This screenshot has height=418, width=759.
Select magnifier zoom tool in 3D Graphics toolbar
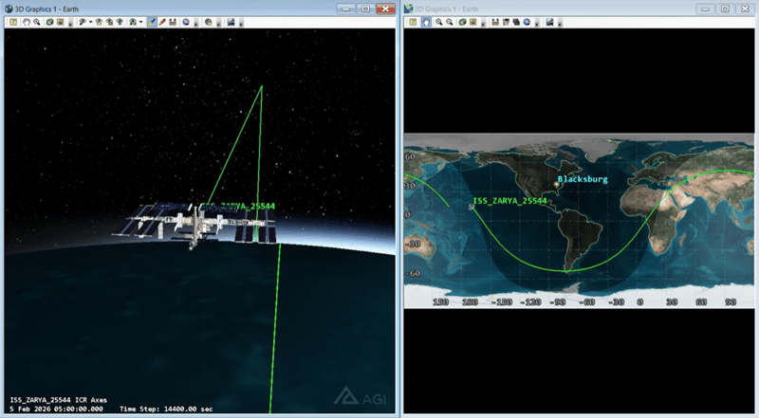pyautogui.click(x=37, y=21)
